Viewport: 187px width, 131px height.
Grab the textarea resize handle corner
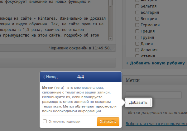[114, 49]
